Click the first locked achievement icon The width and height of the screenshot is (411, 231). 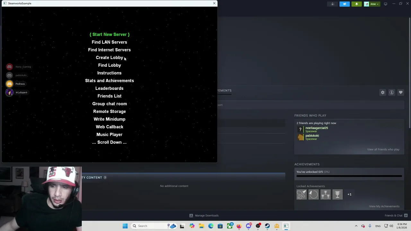302,194
